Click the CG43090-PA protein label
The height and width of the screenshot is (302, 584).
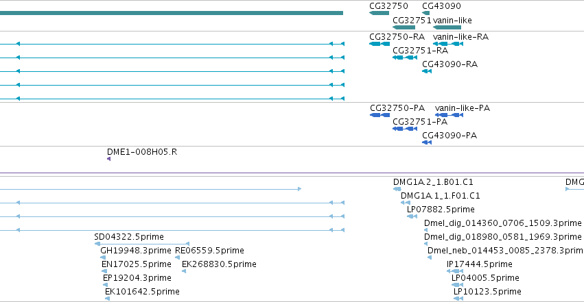coord(449,135)
